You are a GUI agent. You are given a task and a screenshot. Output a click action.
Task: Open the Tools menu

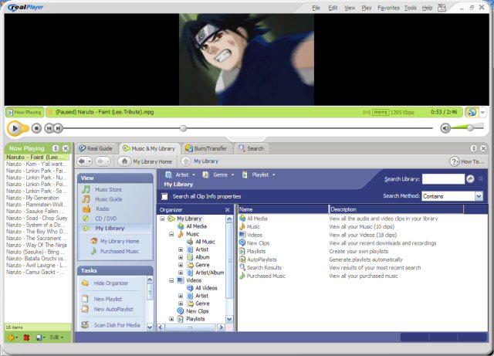[x=410, y=8]
